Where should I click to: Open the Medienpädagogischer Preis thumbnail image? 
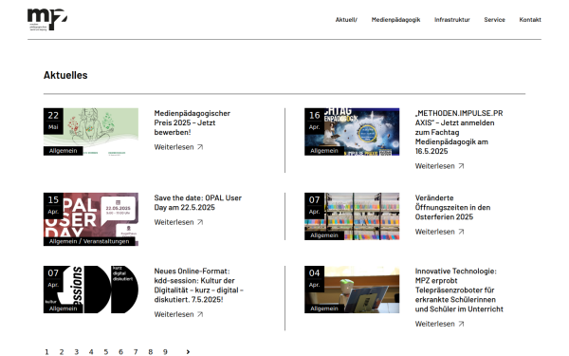coord(91,132)
